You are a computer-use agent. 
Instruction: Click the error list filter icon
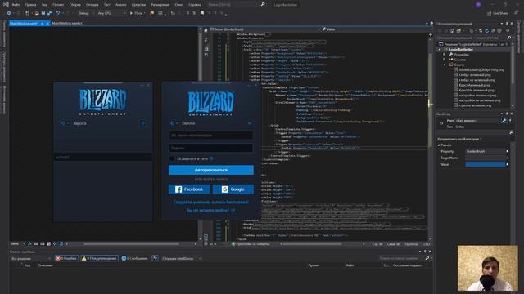155,258
